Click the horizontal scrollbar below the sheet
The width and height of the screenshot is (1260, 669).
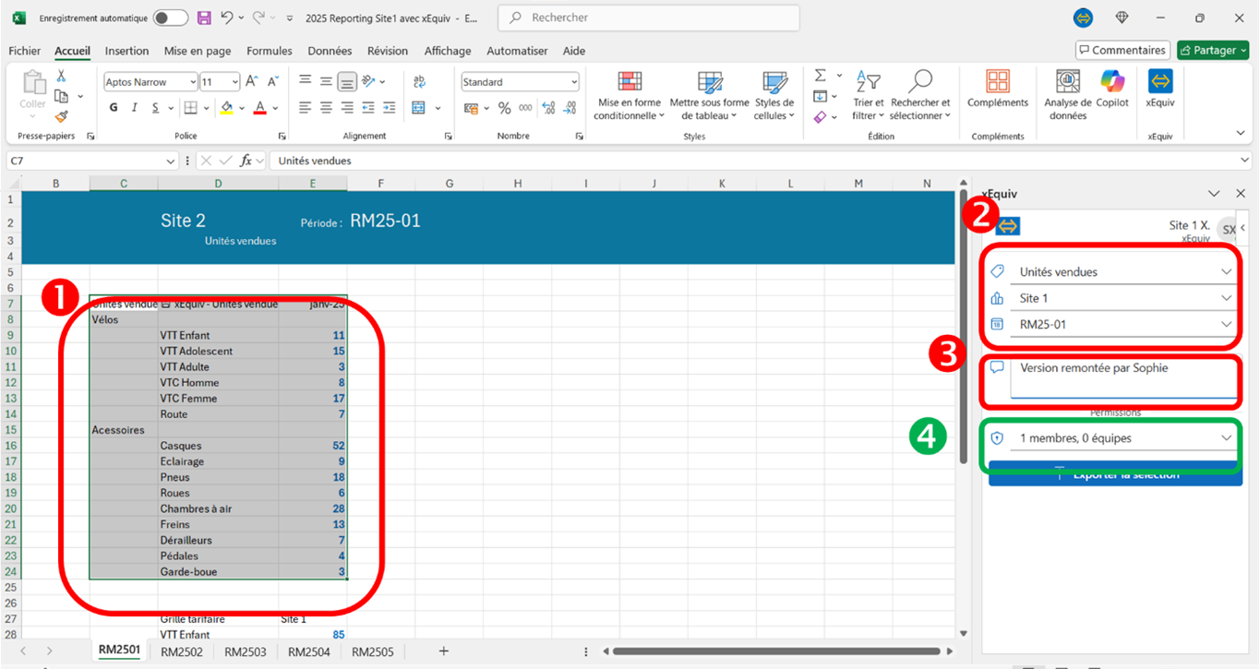(775, 651)
